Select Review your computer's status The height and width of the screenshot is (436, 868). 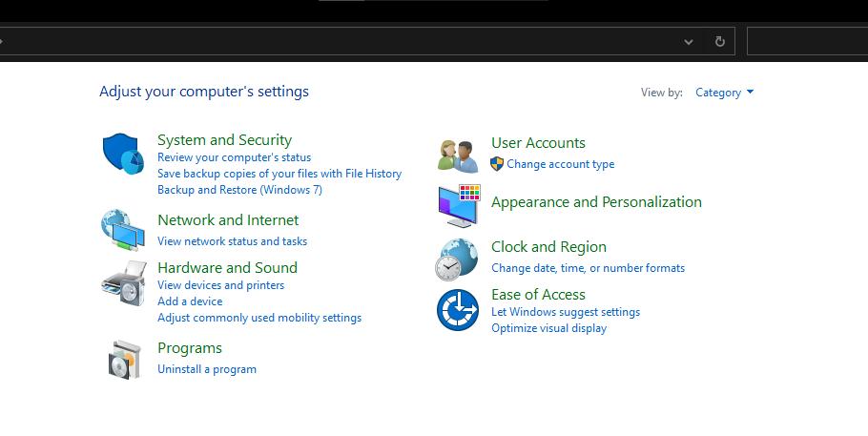click(234, 157)
